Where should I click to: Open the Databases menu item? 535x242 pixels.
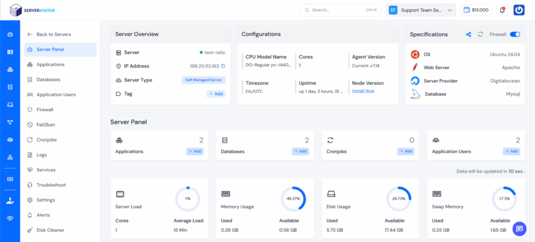[48, 79]
